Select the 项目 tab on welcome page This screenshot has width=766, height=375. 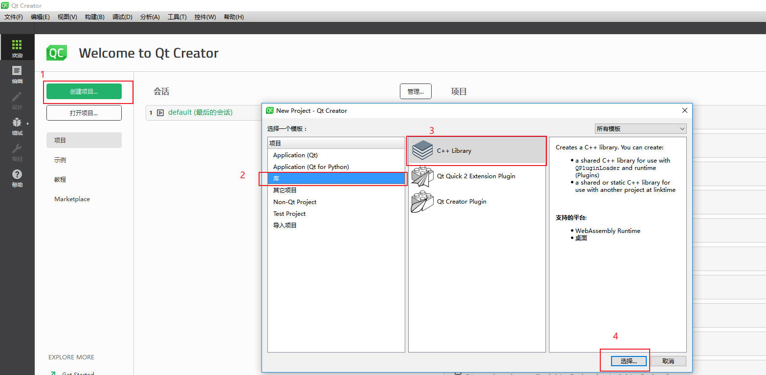(x=84, y=140)
